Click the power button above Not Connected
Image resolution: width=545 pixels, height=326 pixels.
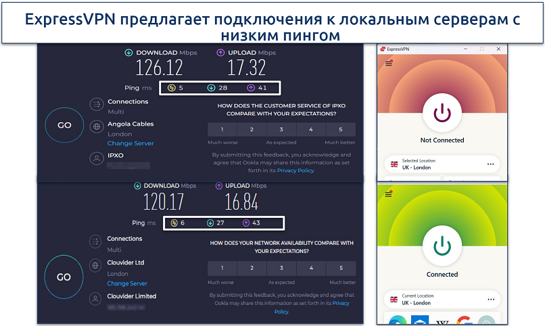coord(442,111)
